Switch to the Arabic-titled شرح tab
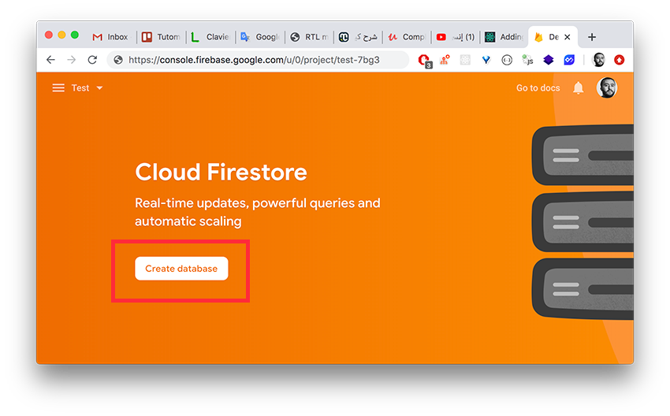Viewport: 670px width, 416px height. [358, 37]
